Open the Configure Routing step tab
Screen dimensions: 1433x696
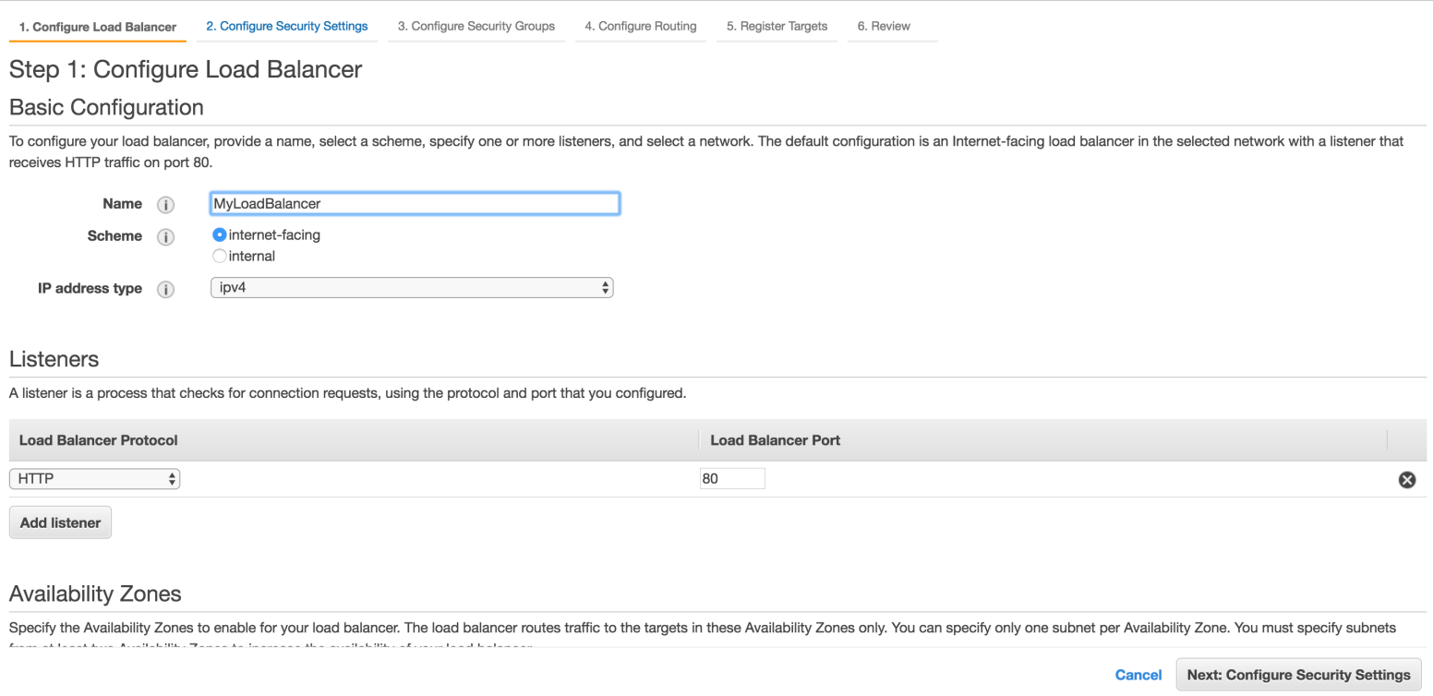(641, 27)
